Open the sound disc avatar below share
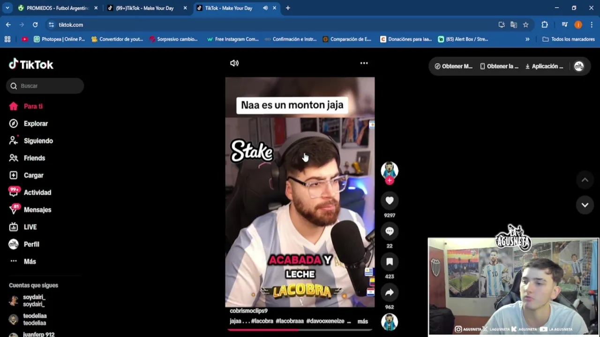 pos(390,322)
